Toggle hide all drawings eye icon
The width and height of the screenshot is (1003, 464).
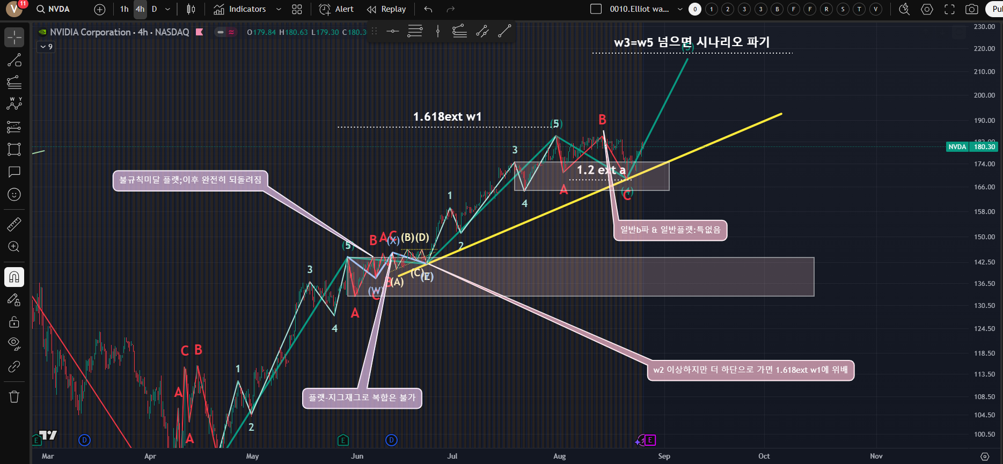coord(14,343)
